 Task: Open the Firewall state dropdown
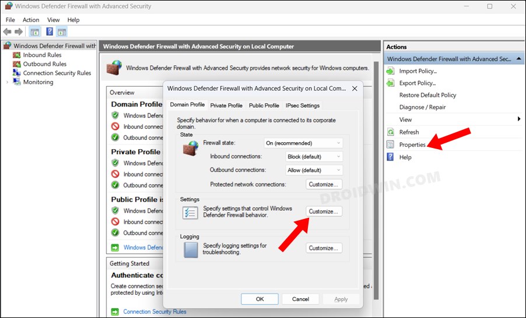pyautogui.click(x=303, y=143)
